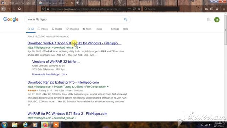Open page actions three-dot menu
Viewport: 227px width, 128px height.
tap(129, 9)
